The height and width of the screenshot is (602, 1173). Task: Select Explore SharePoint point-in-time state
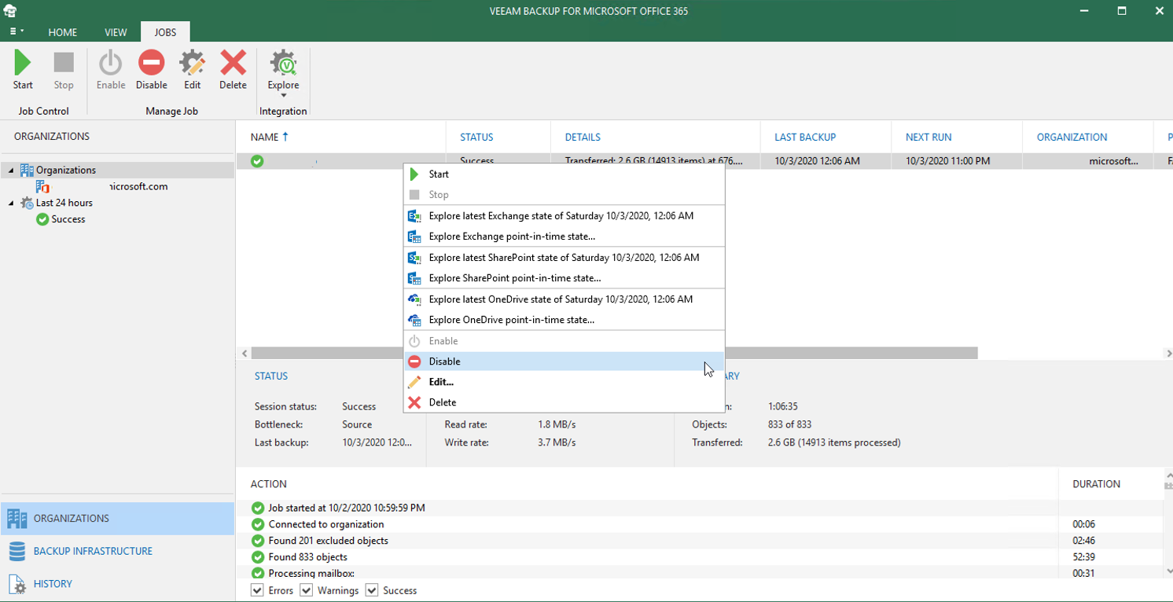564,278
